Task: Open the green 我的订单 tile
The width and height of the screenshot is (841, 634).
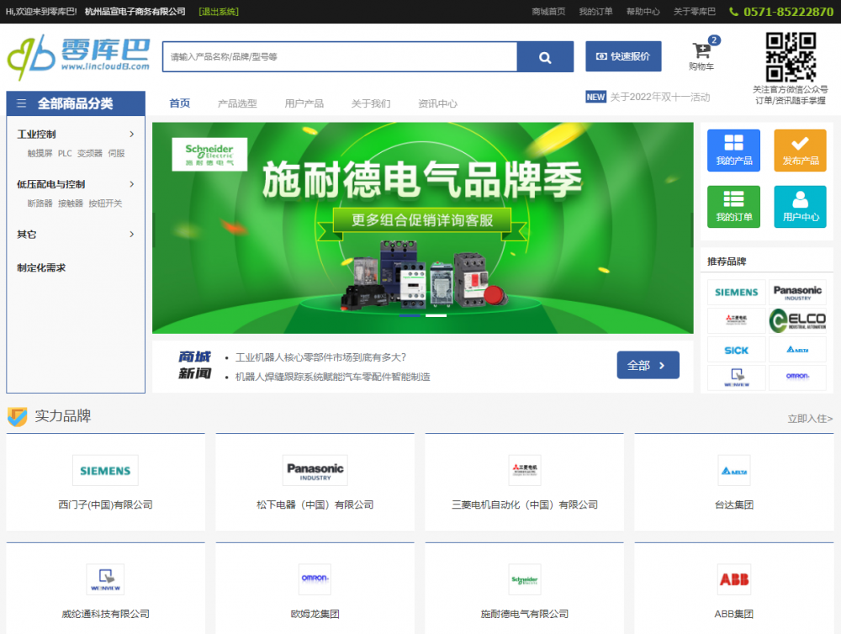Action: [733, 207]
